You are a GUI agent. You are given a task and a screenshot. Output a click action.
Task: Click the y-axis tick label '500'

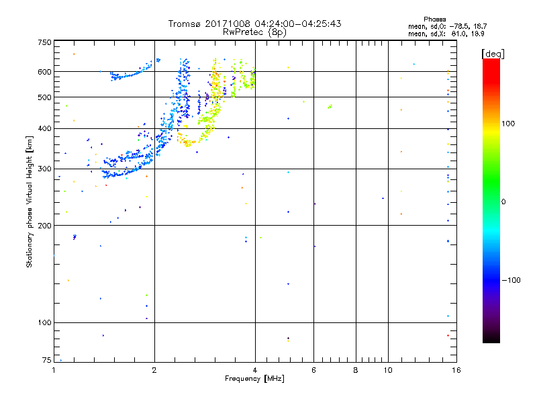(45, 97)
